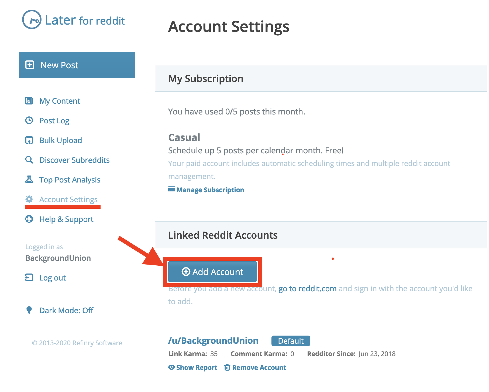The height and width of the screenshot is (392, 489).
Task: Open Top Post Analysis
Action: [70, 180]
